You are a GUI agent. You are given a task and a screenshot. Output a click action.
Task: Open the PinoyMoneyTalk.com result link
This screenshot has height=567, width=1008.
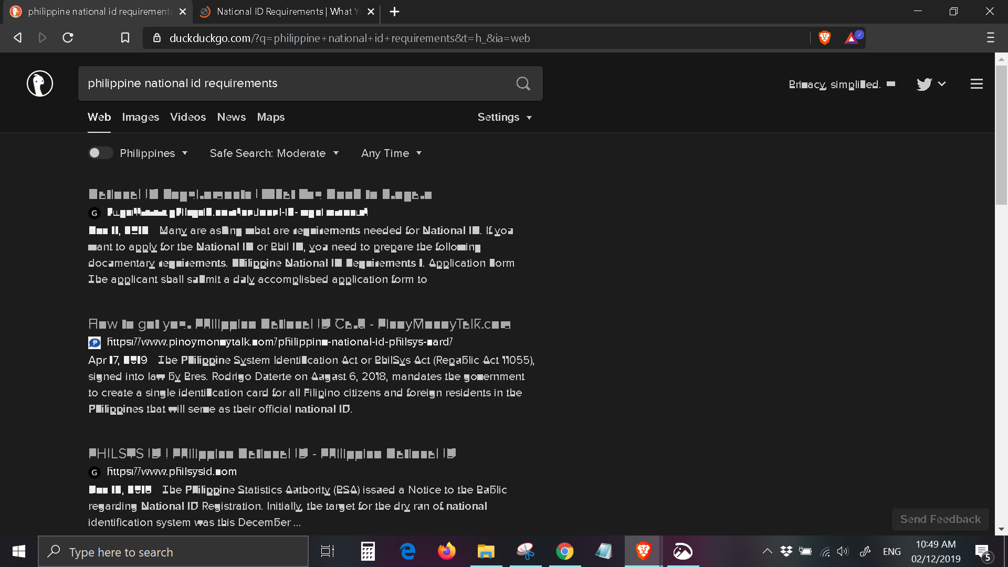(x=299, y=324)
